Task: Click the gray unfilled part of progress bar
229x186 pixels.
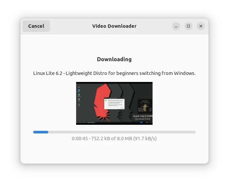Action: click(x=122, y=132)
